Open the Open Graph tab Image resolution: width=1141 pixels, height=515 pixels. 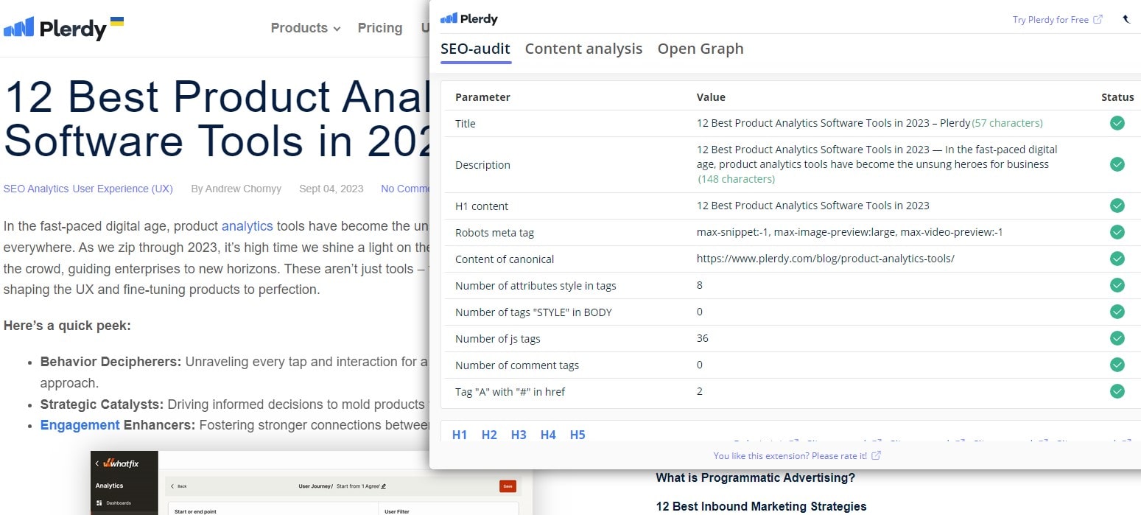[700, 49]
